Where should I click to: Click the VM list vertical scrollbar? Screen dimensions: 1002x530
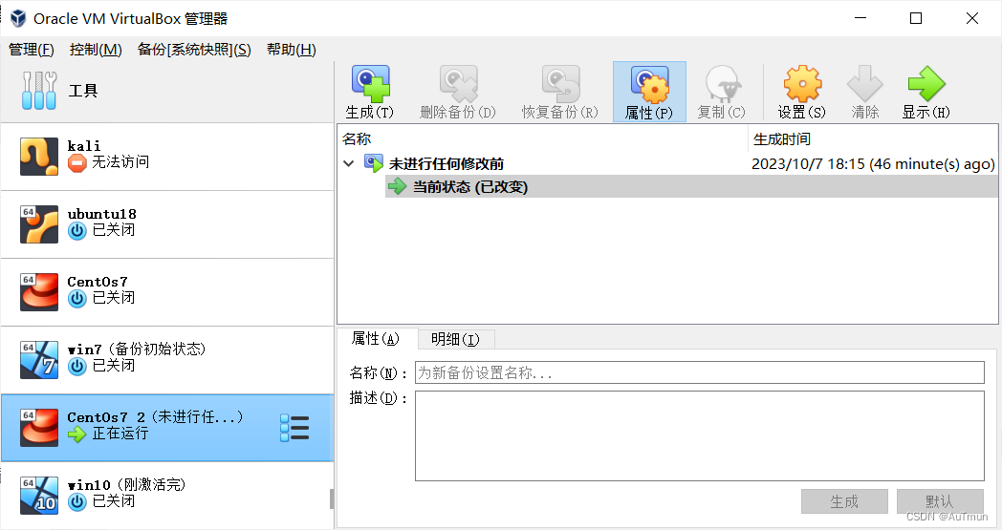coord(332,498)
